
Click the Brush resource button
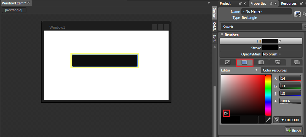[x=293, y=130]
